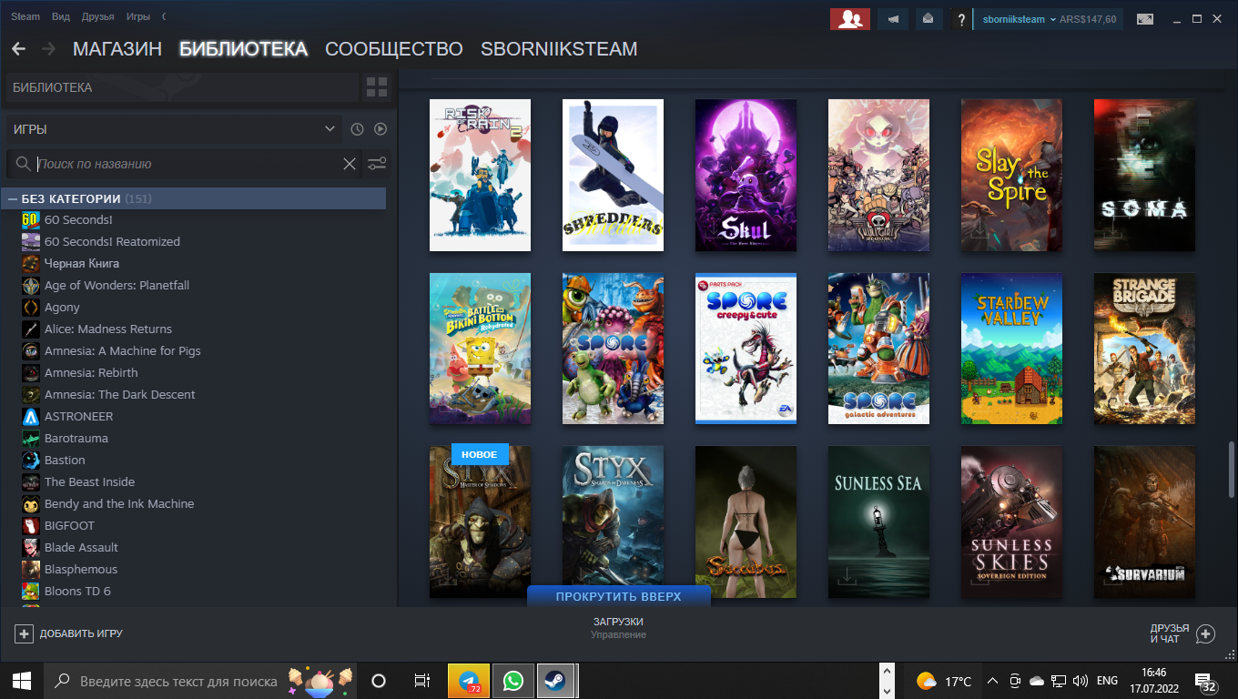Open Task View on taskbar
Image resolution: width=1238 pixels, height=699 pixels.
422,681
